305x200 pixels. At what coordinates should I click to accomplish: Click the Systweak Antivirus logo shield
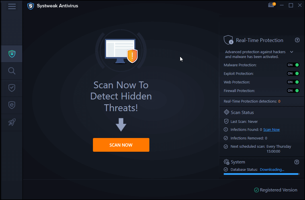click(x=30, y=6)
